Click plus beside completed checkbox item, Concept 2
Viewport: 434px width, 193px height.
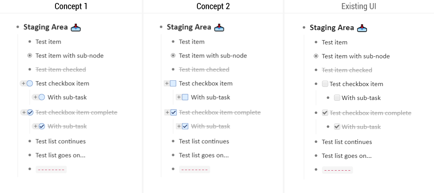tap(167, 112)
